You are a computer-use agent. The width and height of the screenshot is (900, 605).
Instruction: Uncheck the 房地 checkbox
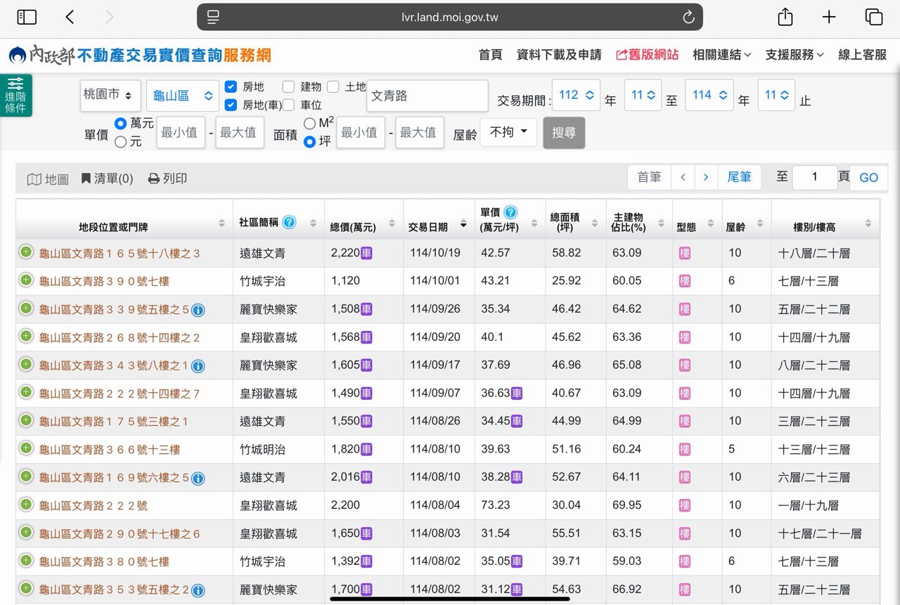(231, 87)
